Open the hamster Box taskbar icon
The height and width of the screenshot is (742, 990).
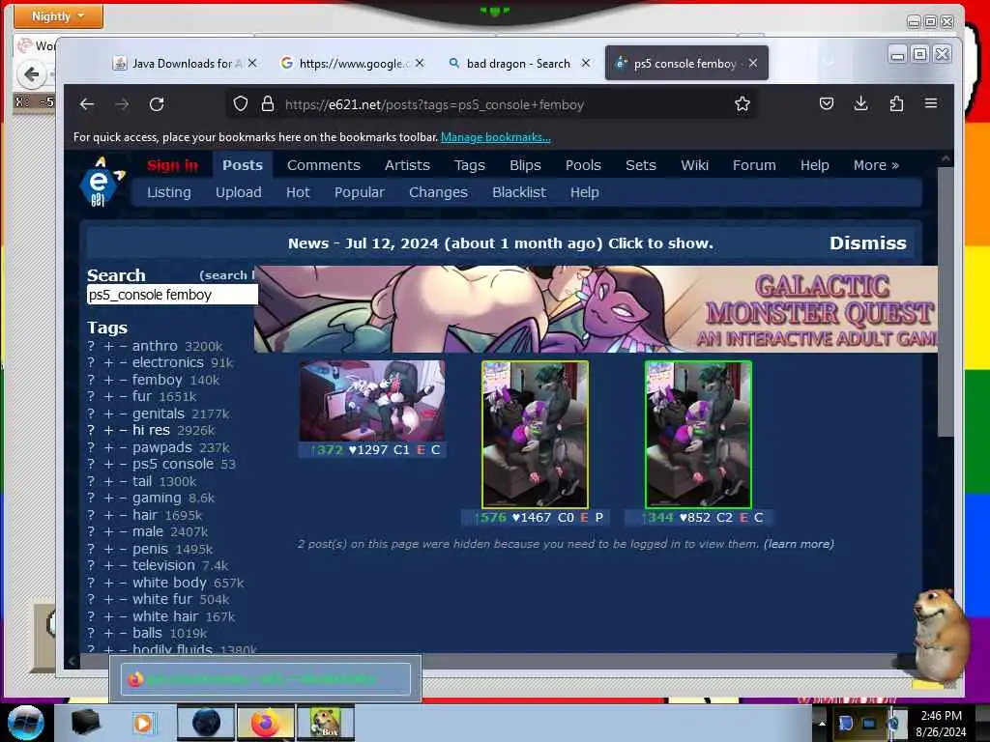coord(325,723)
